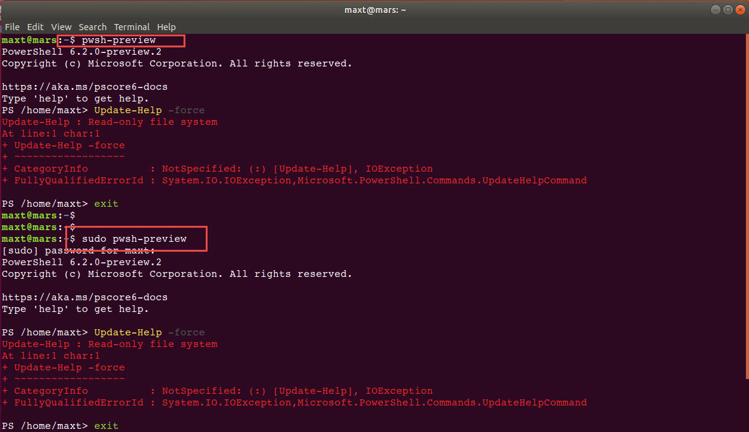Open the View menu
Image resolution: width=749 pixels, height=432 pixels.
click(61, 26)
